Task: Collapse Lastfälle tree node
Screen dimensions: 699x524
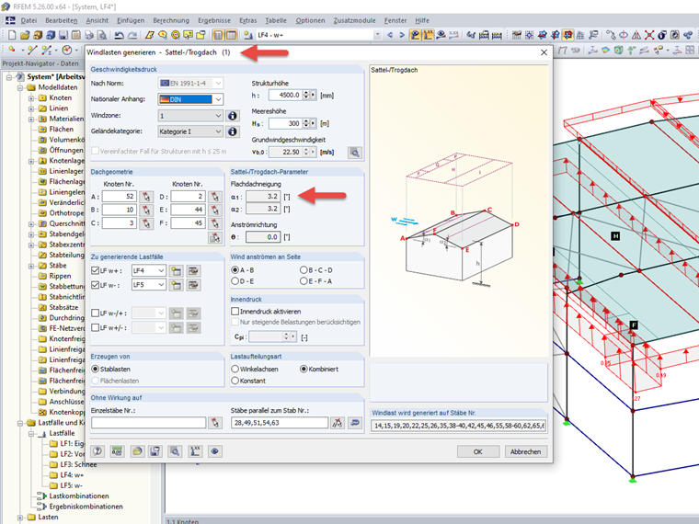Action: click(x=31, y=433)
